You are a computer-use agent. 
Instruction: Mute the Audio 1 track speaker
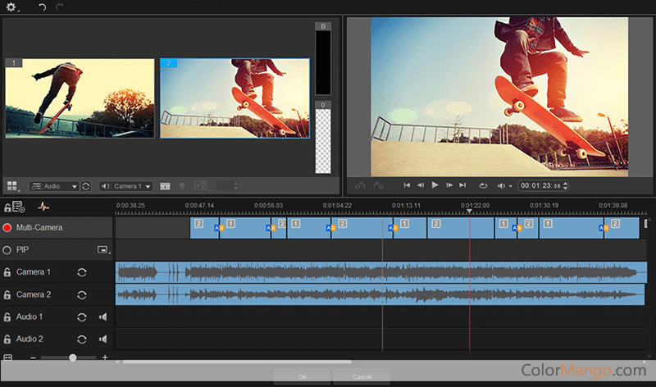[x=103, y=316]
